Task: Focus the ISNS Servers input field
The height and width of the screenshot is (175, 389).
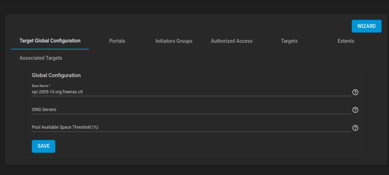Action: pos(191,109)
